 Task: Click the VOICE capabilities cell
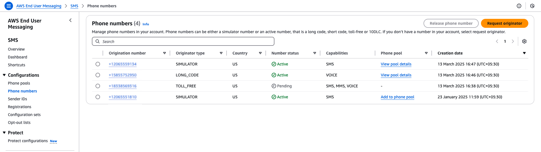click(331, 75)
